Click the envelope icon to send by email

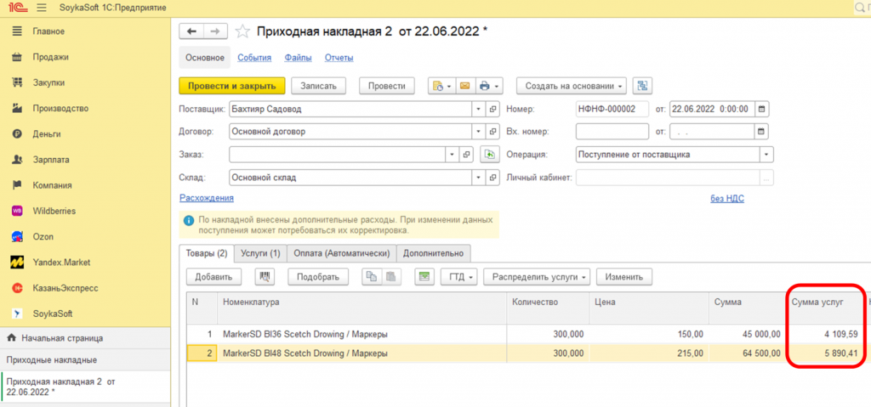coord(464,86)
